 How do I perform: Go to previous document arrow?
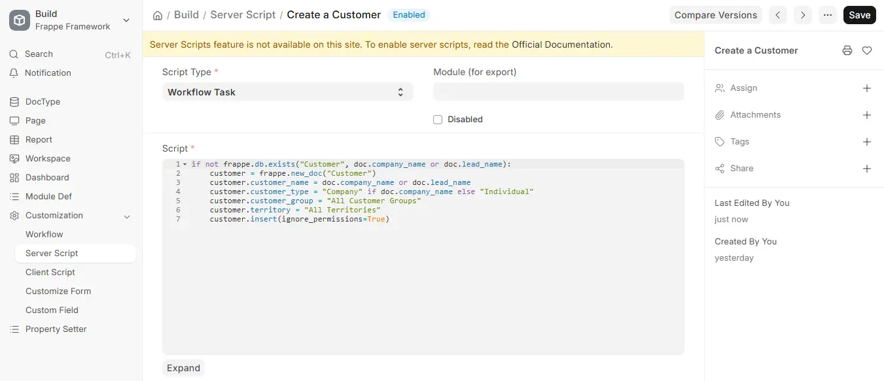(777, 15)
